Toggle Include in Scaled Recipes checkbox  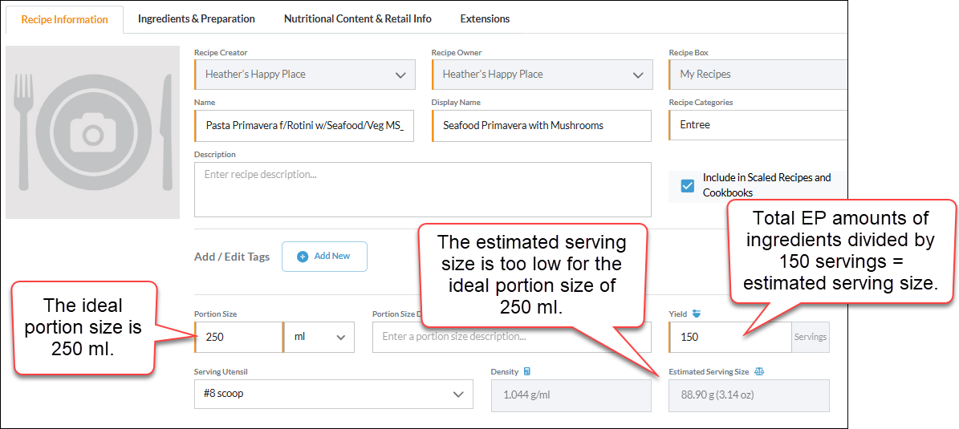pos(688,186)
